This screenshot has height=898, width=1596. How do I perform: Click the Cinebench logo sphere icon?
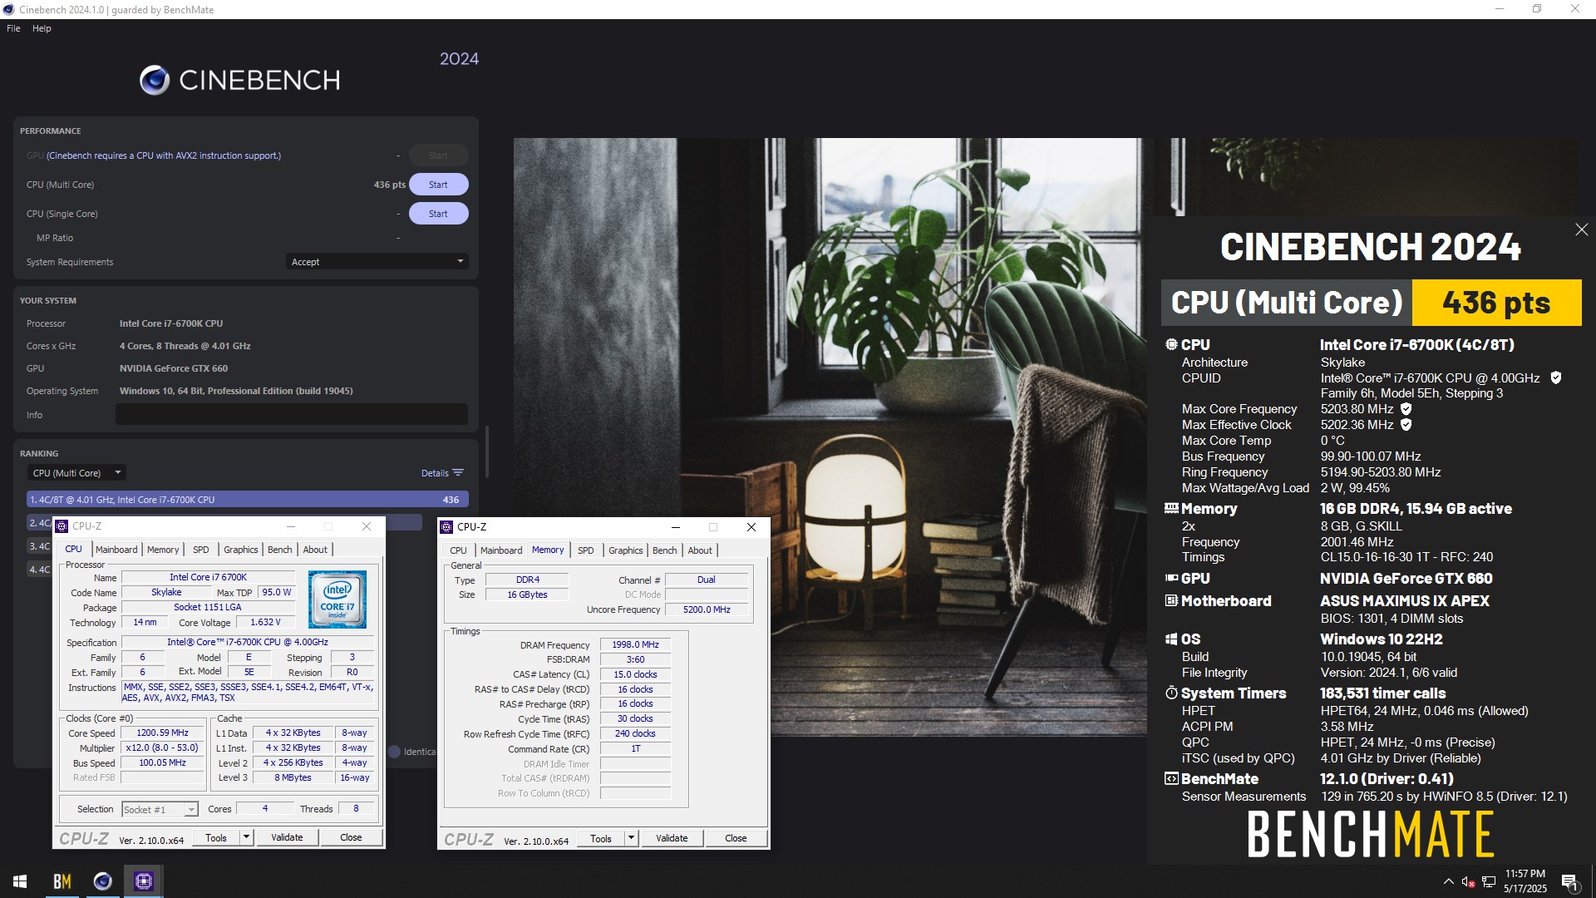[155, 81]
